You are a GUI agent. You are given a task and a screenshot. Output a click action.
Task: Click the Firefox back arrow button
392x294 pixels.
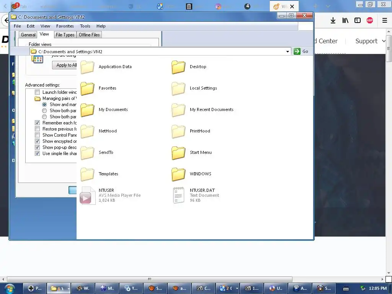(x=6, y=21)
